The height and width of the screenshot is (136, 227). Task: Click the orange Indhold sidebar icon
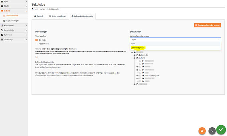pos(2,11)
